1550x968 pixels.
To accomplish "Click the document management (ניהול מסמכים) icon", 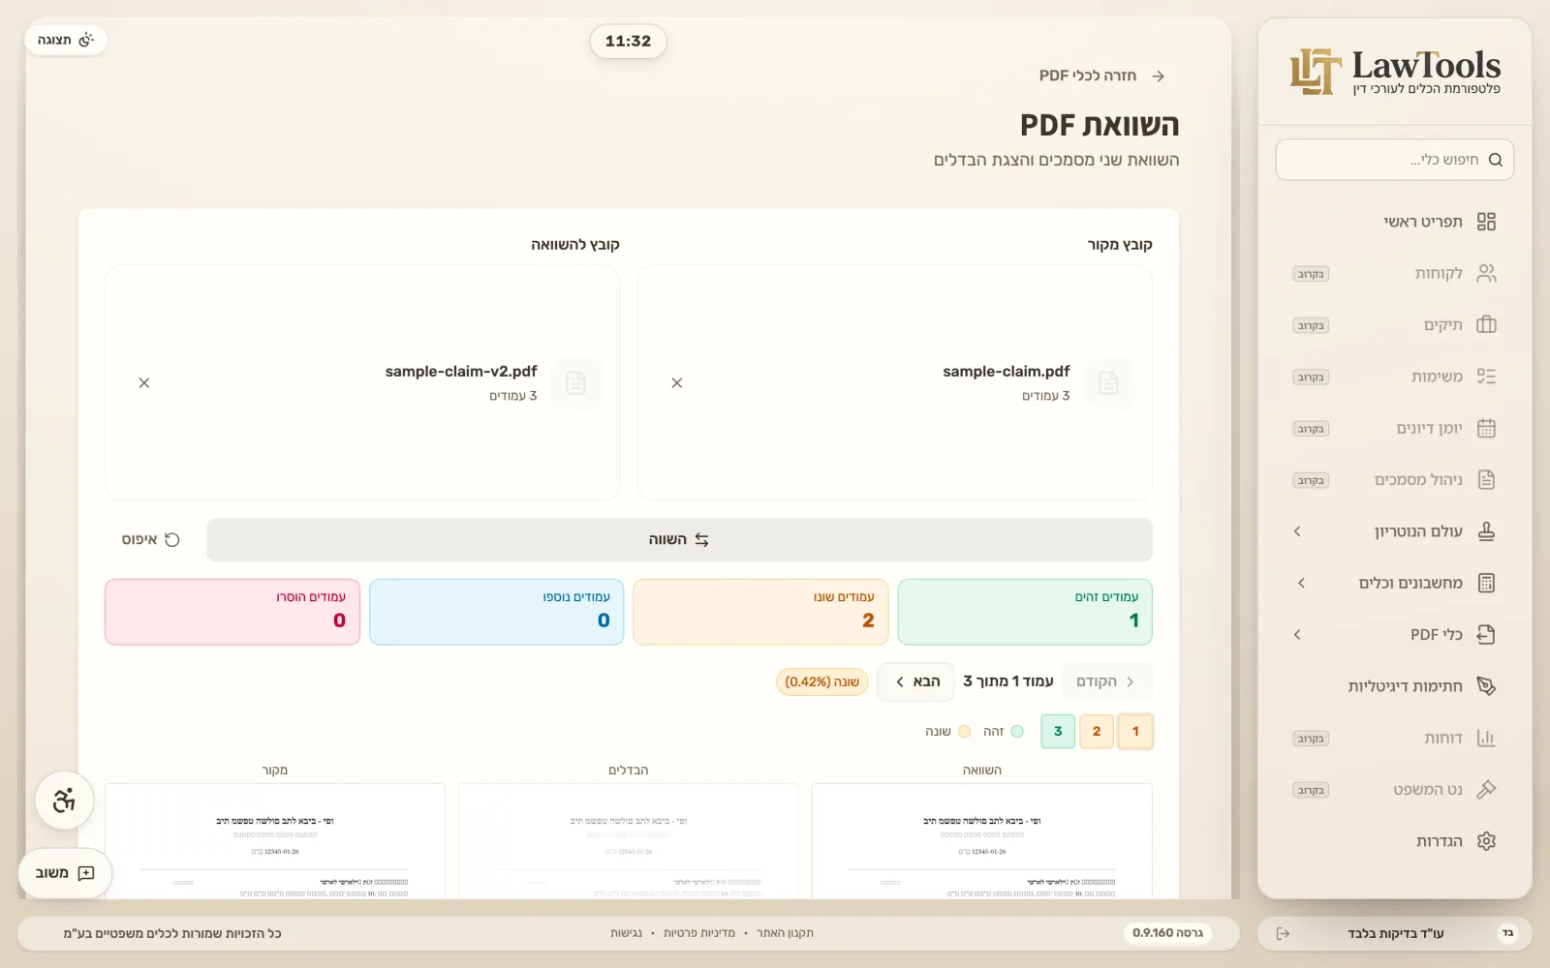I will coord(1486,479).
